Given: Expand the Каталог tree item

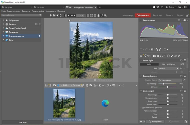Looking at the screenshot, I should (3, 24).
